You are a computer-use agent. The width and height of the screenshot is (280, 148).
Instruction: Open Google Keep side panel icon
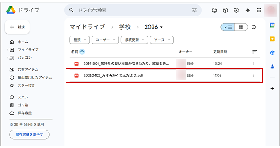tap(272, 39)
